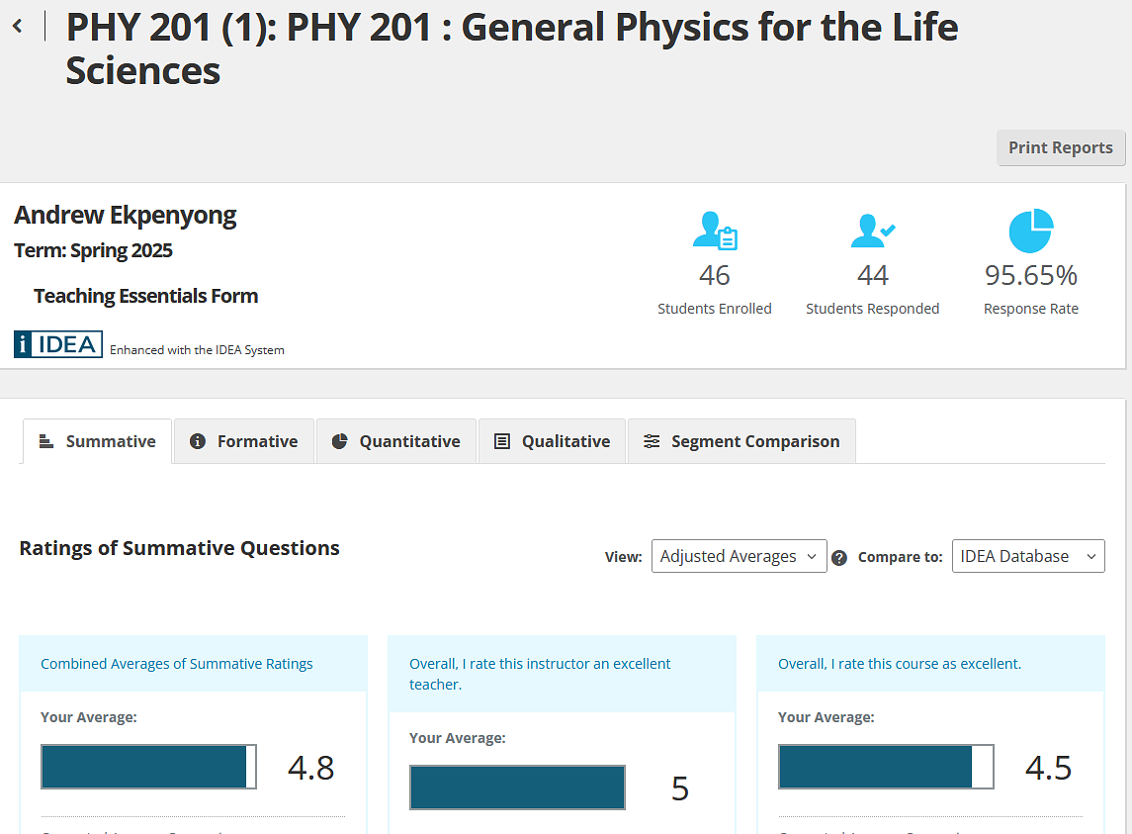This screenshot has width=1132, height=834.
Task: Click the Response Rate pie icon
Action: 1030,231
